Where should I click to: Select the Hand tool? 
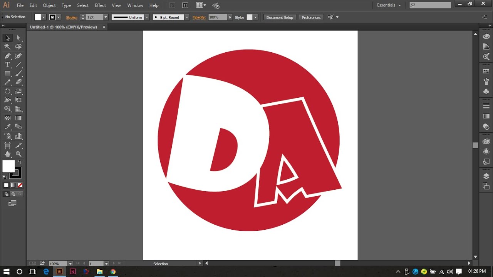point(7,154)
